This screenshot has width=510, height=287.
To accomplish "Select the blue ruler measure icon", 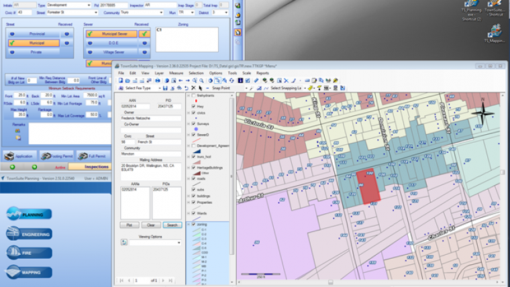I will tap(256, 80).
